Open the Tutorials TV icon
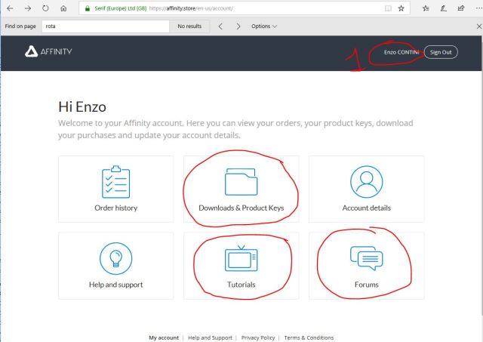483x342 pixels. pyautogui.click(x=241, y=259)
